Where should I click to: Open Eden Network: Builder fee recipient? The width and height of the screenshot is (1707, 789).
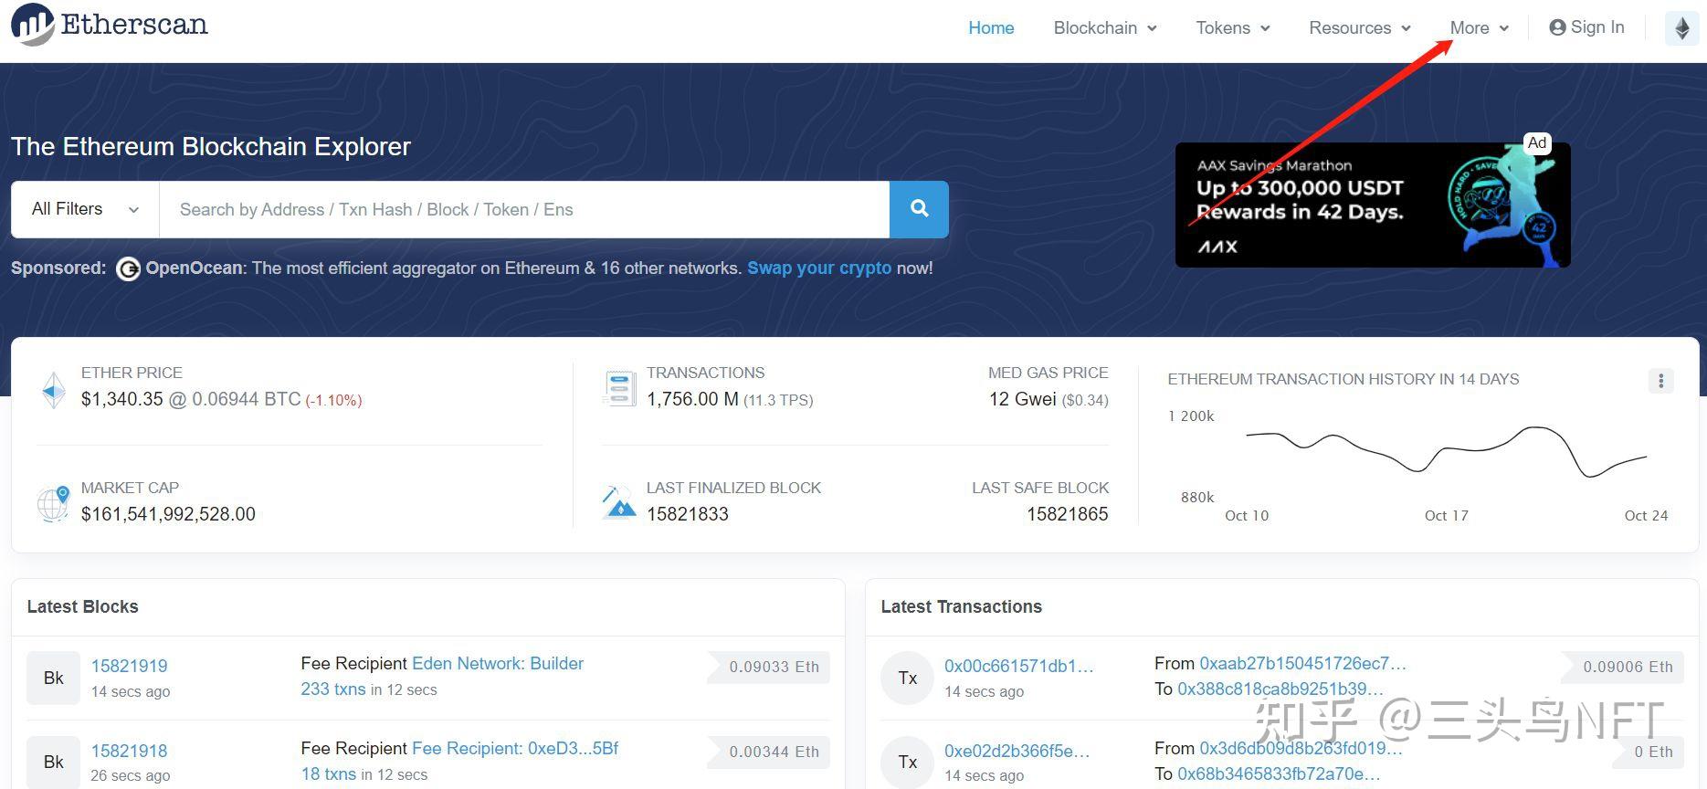[x=498, y=664]
